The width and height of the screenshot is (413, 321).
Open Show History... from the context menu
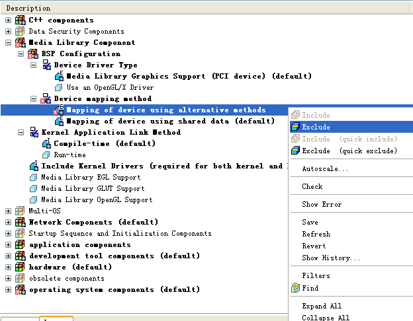pos(351,258)
